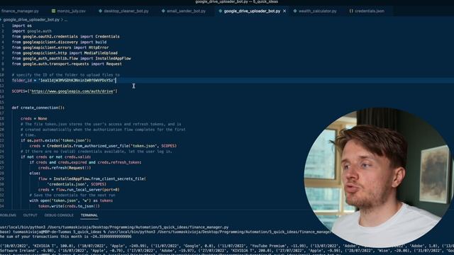Click the 'creds.refresh(Request())' line

click(65, 168)
